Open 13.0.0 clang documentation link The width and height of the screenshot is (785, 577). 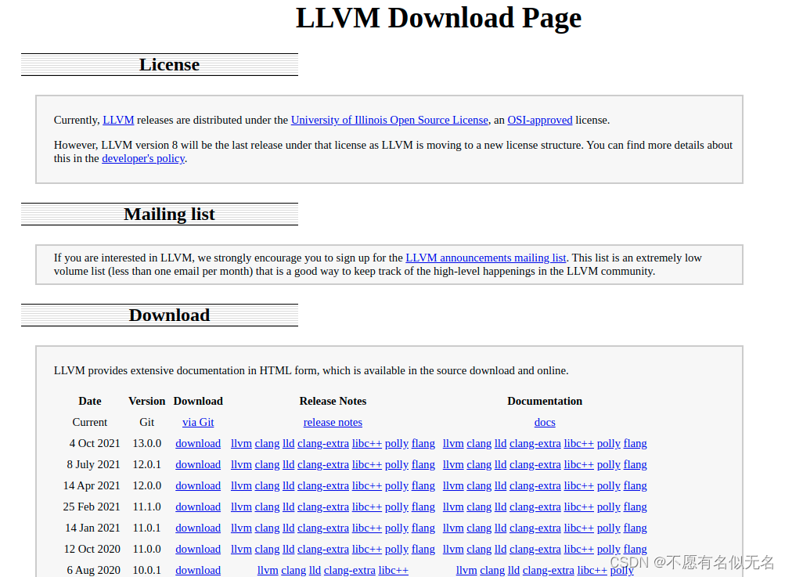(479, 443)
